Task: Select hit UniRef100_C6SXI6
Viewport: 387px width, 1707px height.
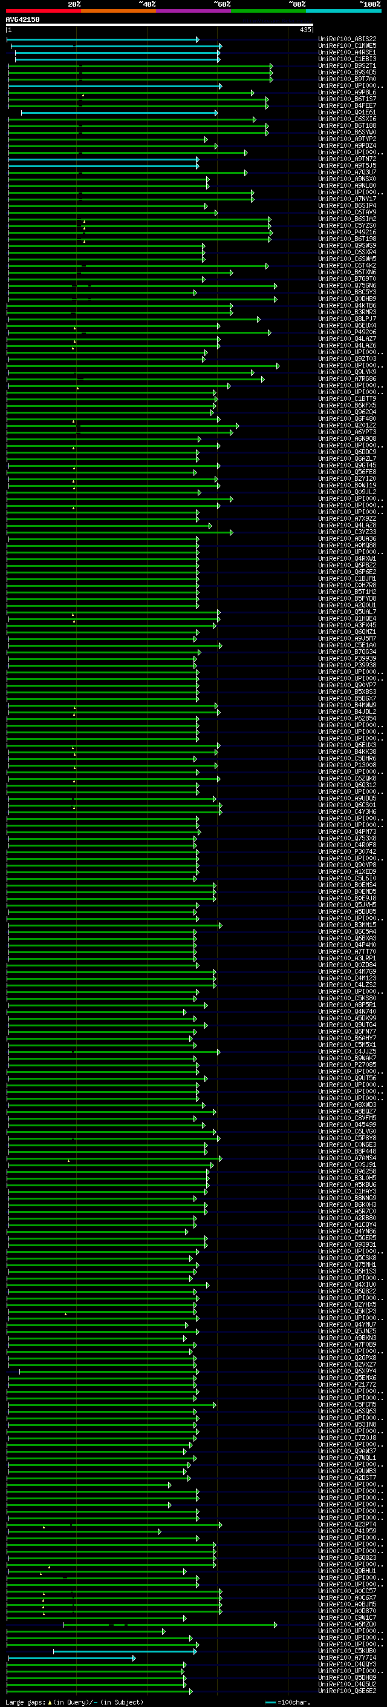Action: click(347, 119)
